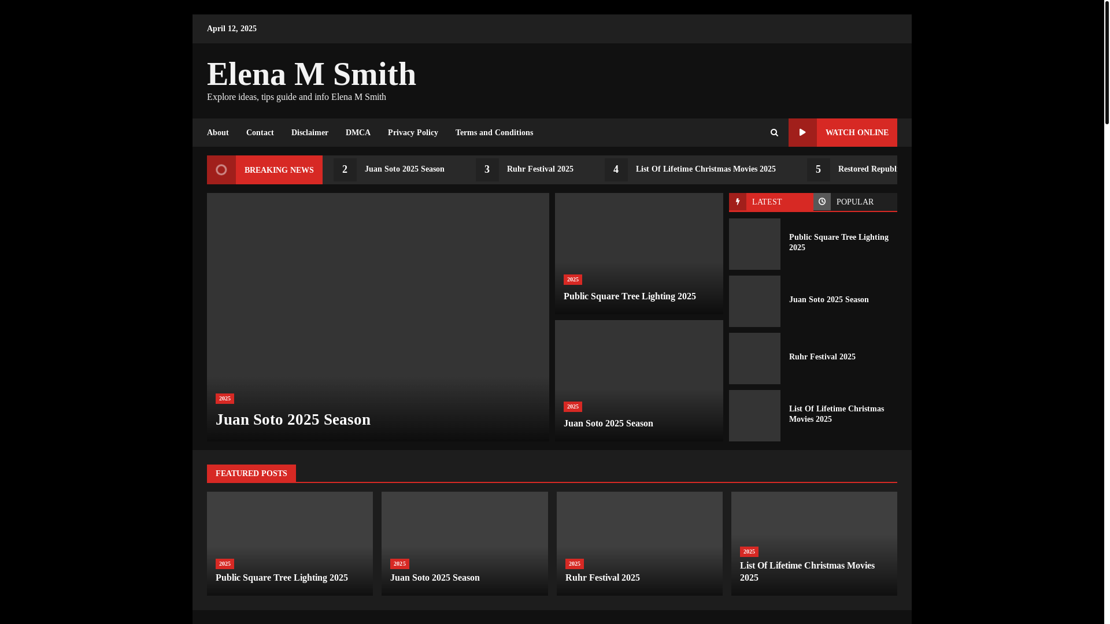Click the page vertical scrollbar thumb
The width and height of the screenshot is (1110, 624).
click(x=1107, y=62)
